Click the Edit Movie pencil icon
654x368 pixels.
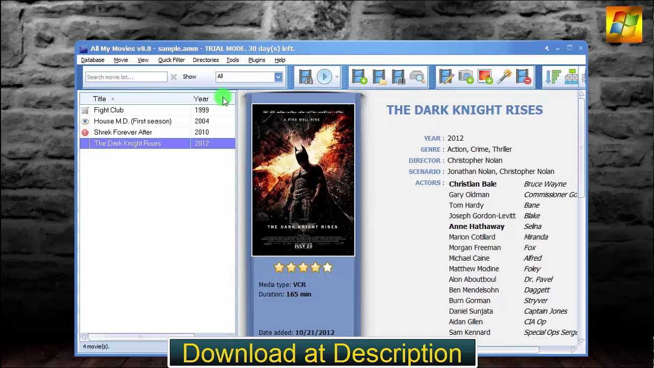click(x=446, y=77)
